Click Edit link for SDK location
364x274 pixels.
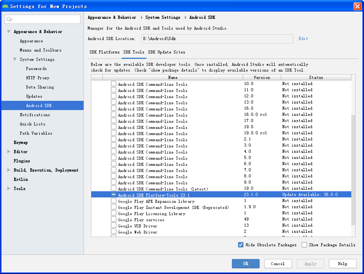pos(303,39)
